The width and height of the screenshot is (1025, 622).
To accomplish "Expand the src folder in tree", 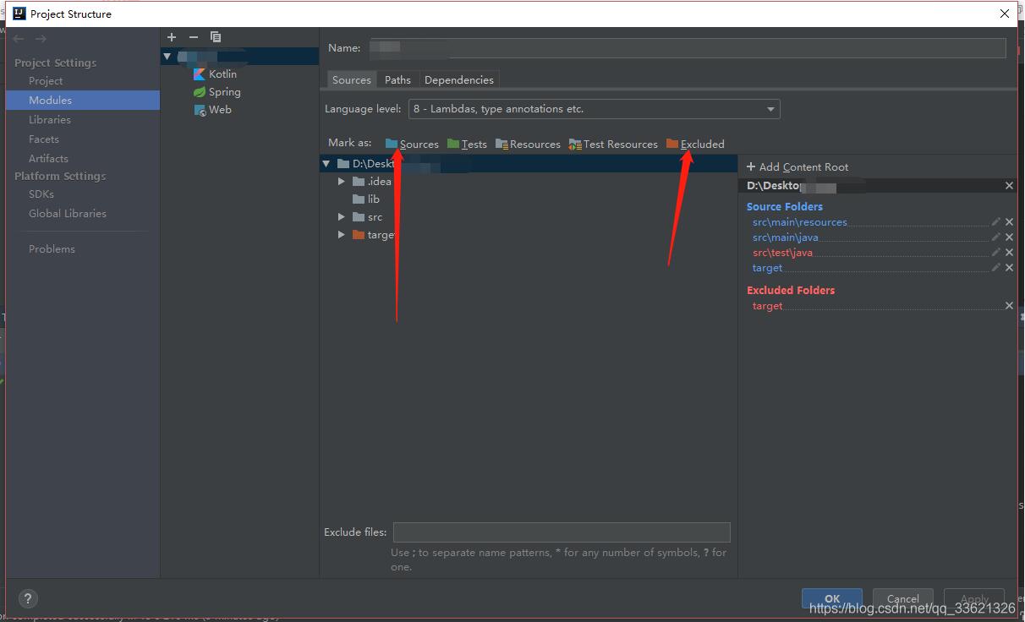I will [342, 217].
